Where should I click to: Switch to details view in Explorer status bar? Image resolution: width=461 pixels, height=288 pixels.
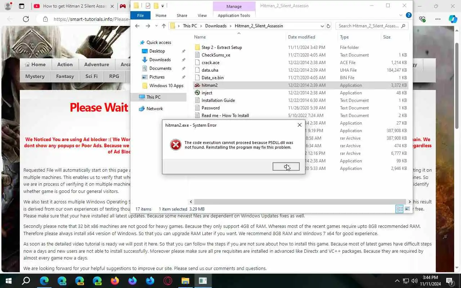point(399,209)
